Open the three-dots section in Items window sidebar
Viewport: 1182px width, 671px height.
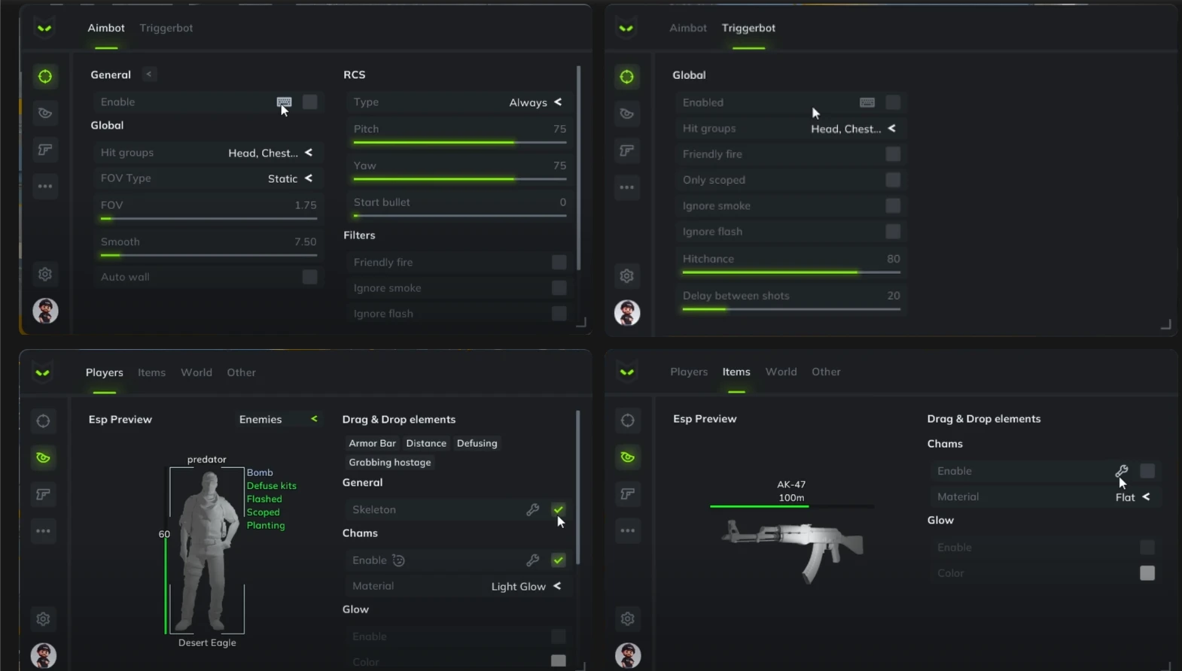(628, 530)
